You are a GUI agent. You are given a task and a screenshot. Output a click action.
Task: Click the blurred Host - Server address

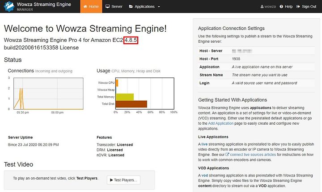(x=242, y=51)
